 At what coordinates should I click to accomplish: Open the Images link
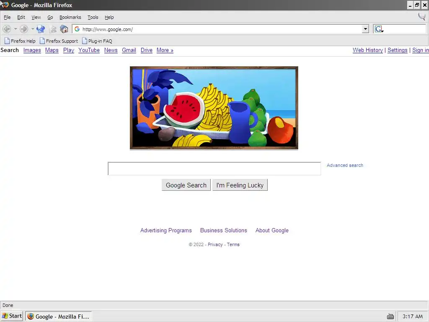pyautogui.click(x=32, y=50)
